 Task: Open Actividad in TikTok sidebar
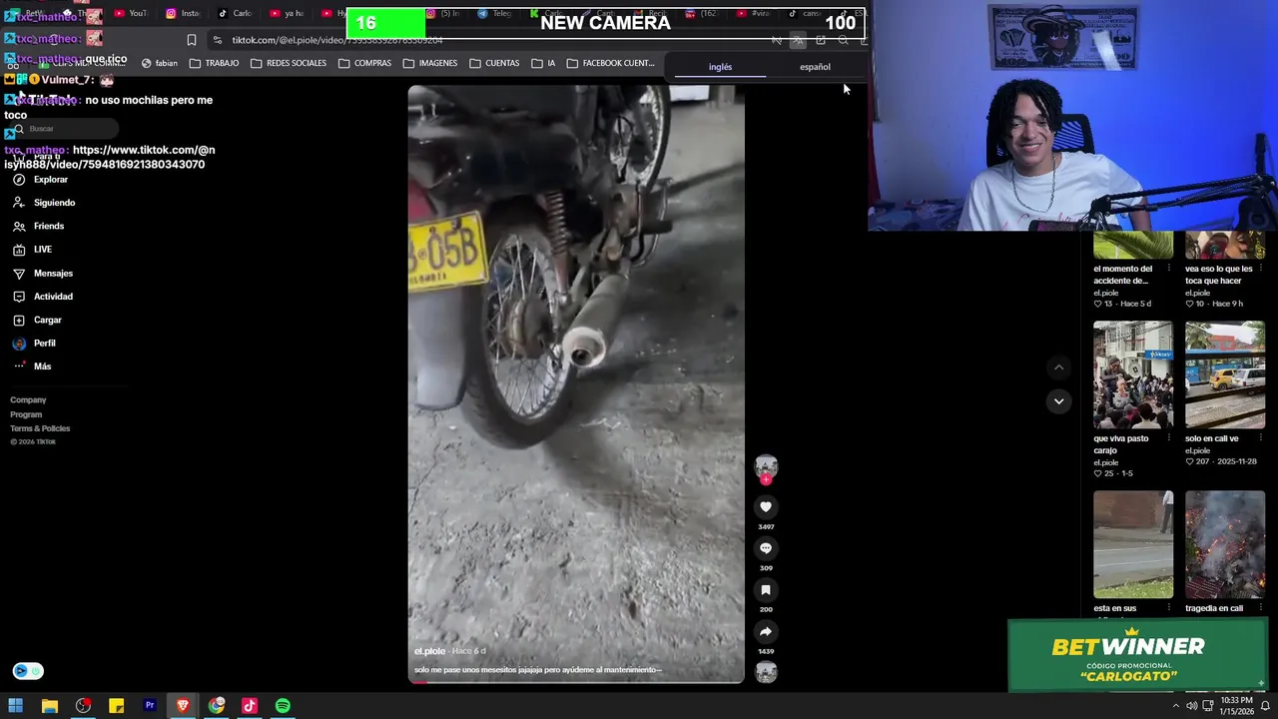coord(43,297)
